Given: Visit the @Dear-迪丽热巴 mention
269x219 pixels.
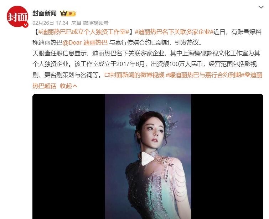Looking at the screenshot, I should point(85,42).
